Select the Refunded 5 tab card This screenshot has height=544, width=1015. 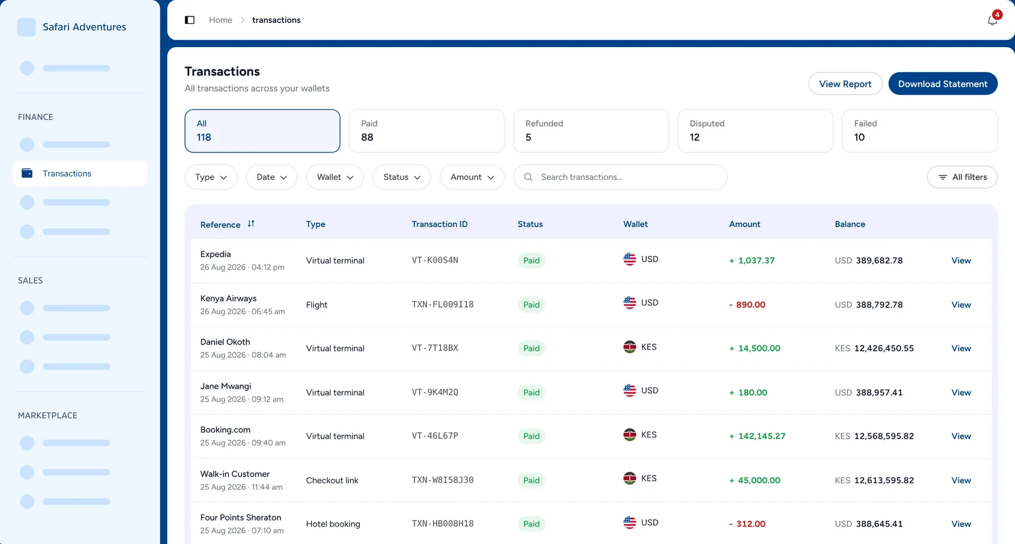coord(591,131)
